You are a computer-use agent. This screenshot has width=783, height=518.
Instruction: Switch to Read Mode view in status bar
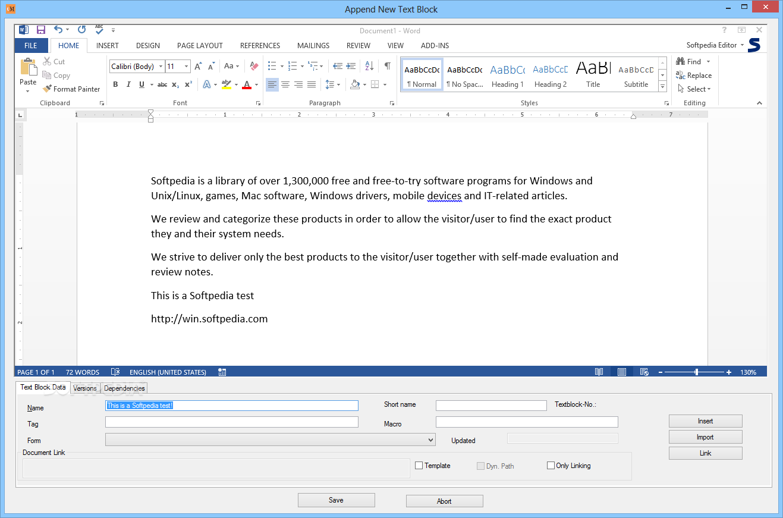pyautogui.click(x=599, y=372)
